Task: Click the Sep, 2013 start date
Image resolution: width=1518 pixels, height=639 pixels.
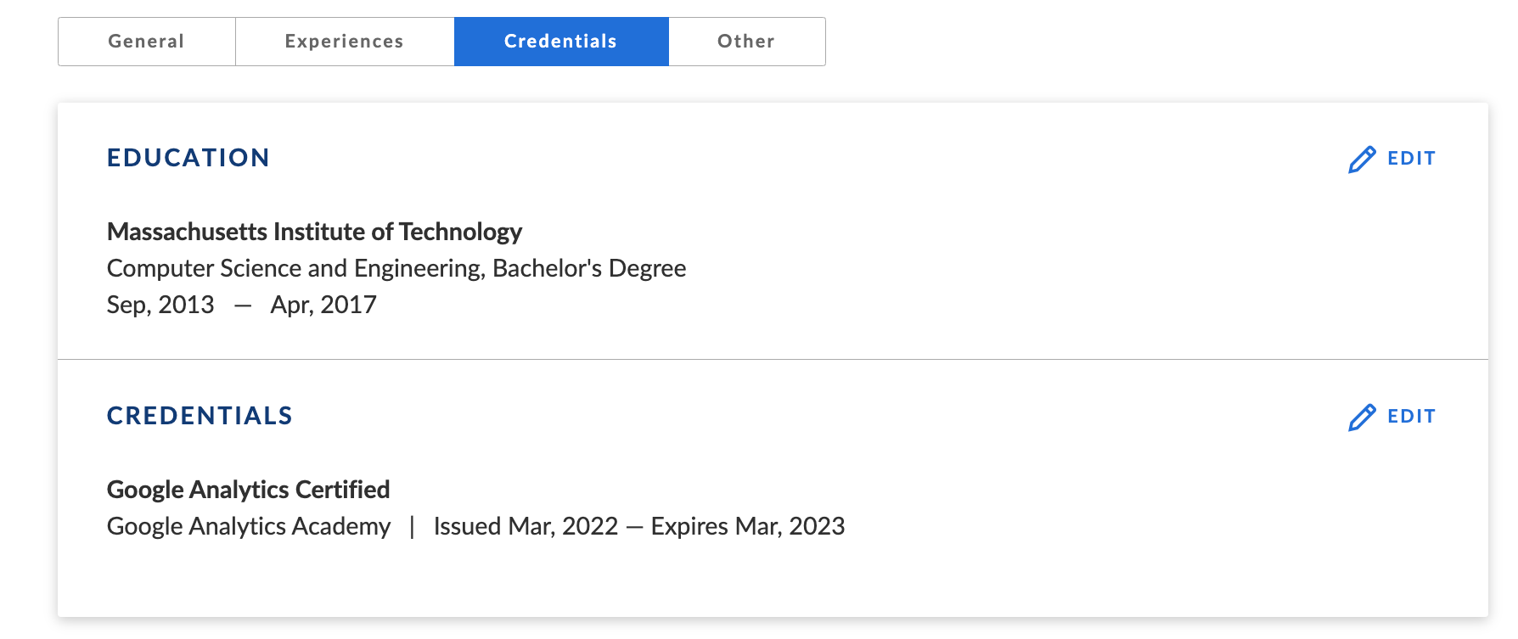Action: coord(160,305)
